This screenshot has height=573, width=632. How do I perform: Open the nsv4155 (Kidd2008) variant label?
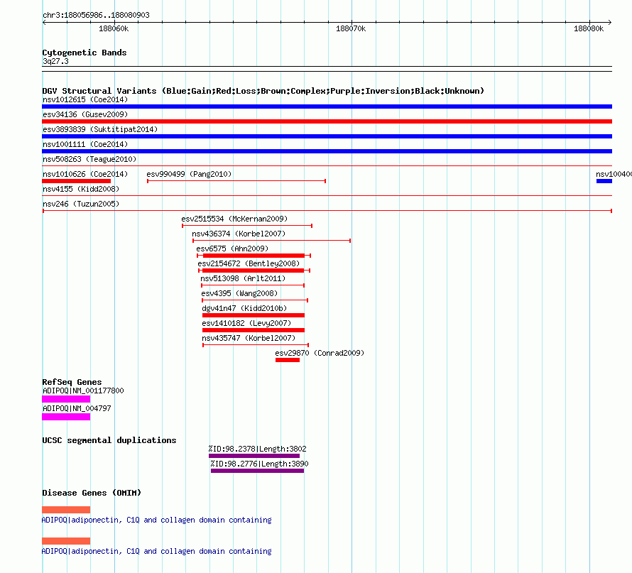click(81, 189)
